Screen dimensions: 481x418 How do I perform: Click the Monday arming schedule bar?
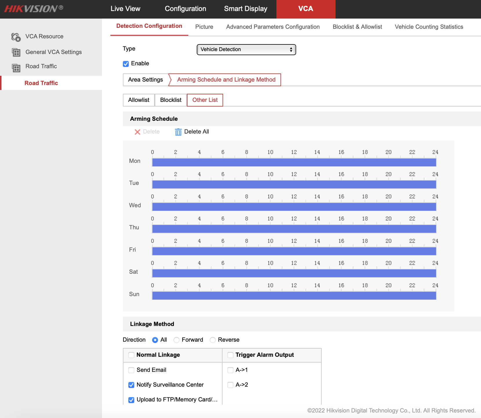pos(294,163)
